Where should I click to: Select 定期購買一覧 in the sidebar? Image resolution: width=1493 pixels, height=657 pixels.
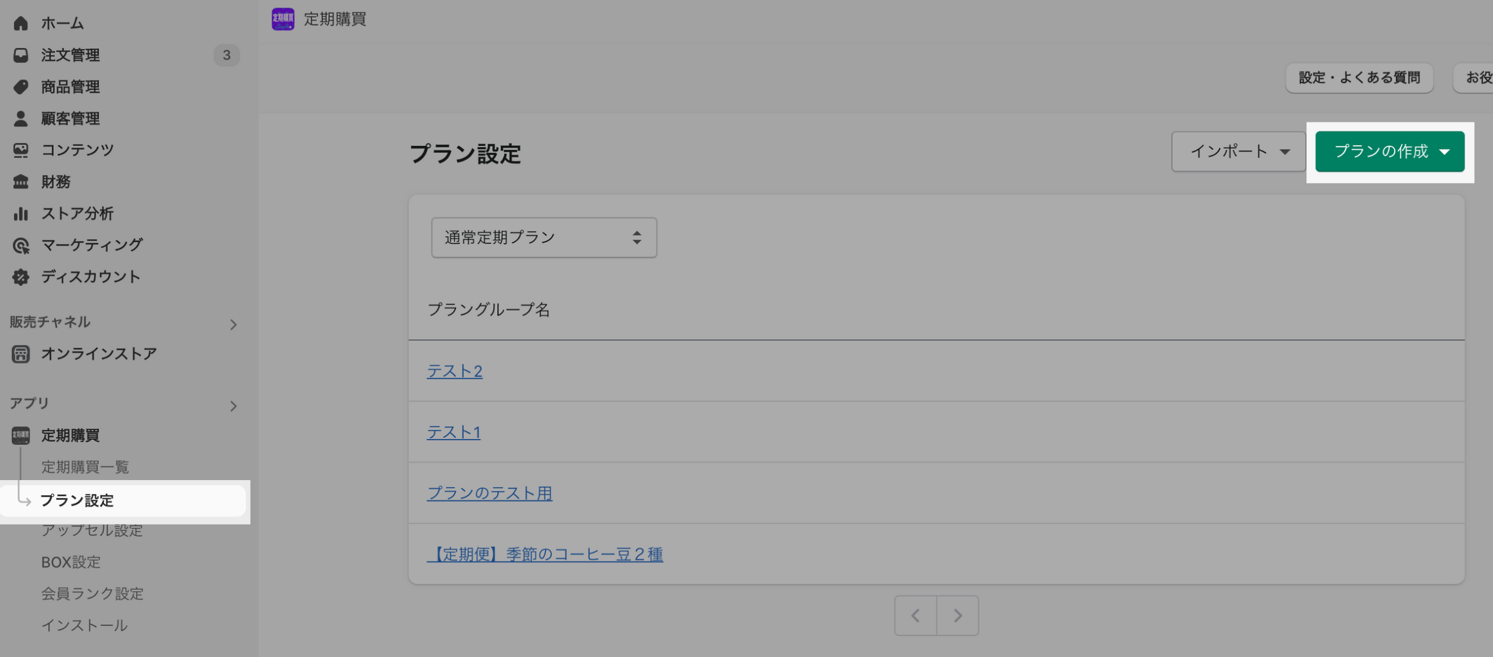(x=85, y=467)
